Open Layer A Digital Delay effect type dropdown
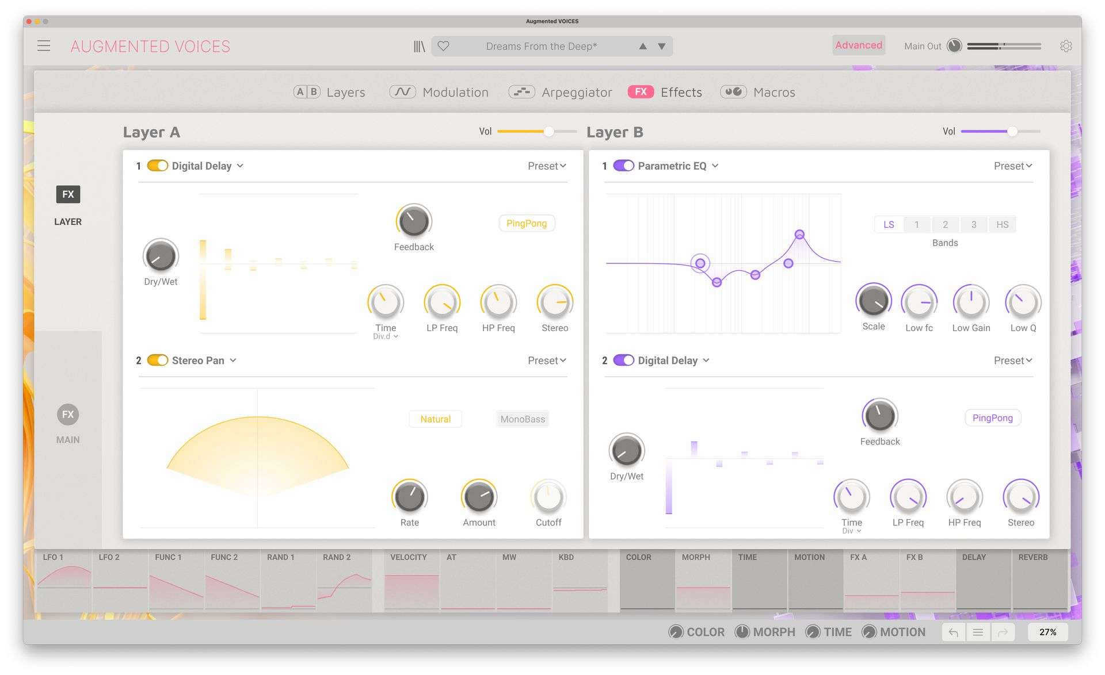 (208, 166)
